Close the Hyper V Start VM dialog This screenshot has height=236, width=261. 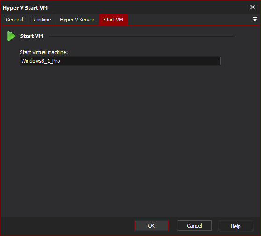pyautogui.click(x=253, y=7)
